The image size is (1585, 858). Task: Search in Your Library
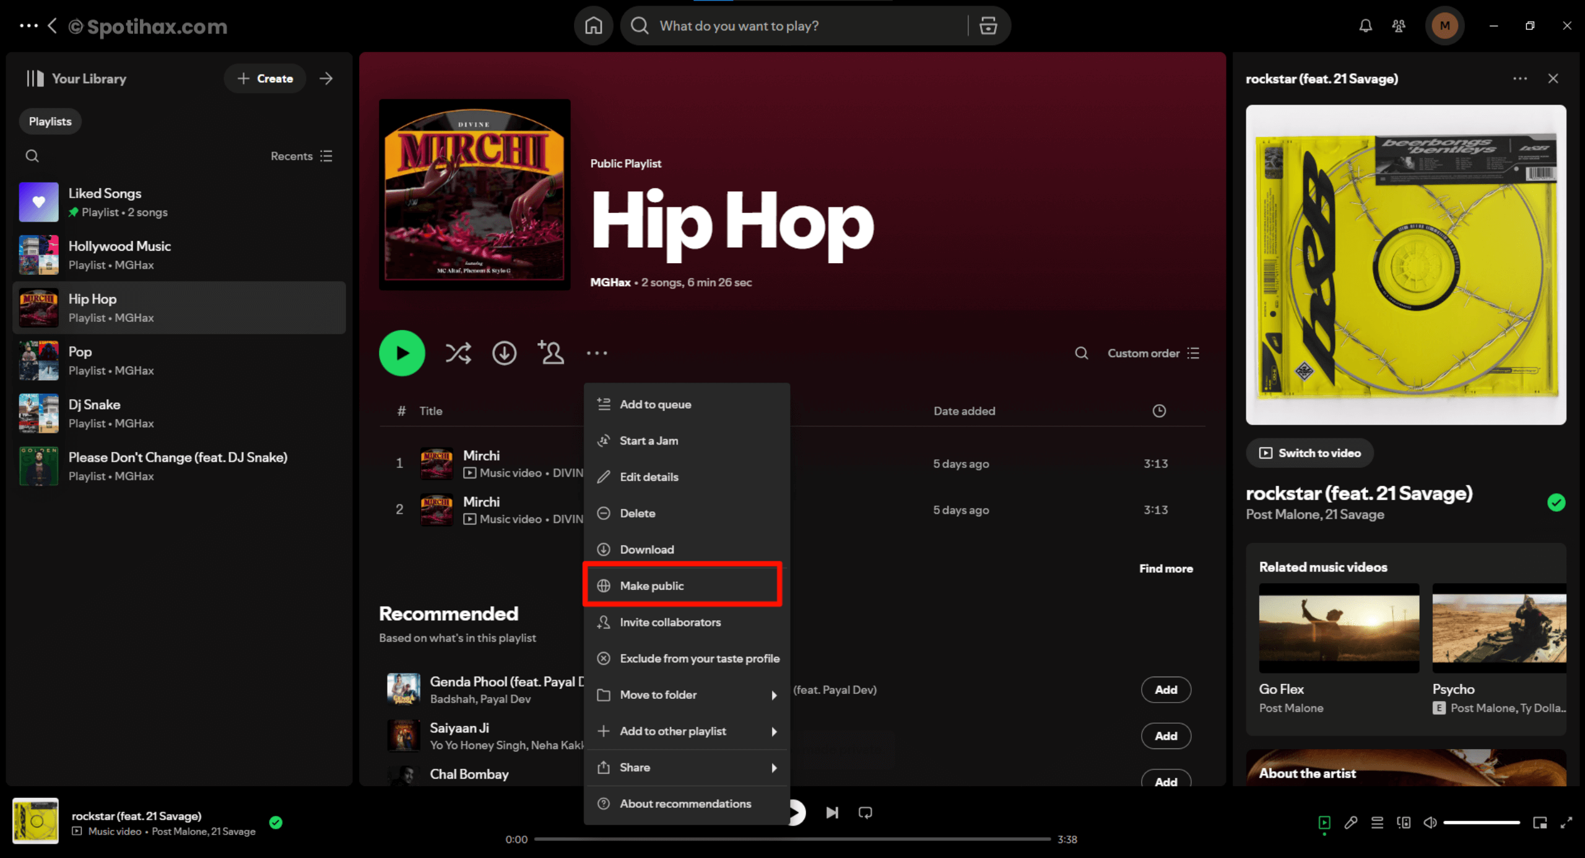point(32,156)
